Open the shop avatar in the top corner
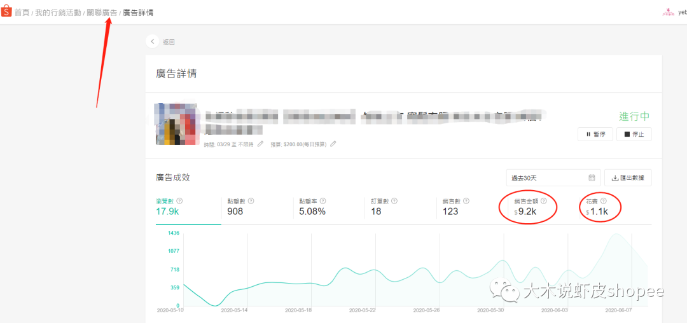 click(668, 12)
